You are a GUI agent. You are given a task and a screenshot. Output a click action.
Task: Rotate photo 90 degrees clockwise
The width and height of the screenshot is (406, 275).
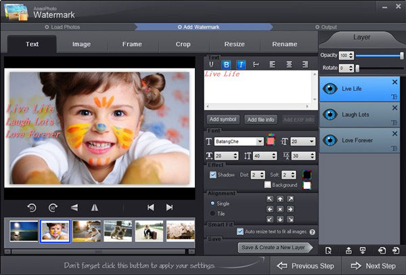(53, 208)
